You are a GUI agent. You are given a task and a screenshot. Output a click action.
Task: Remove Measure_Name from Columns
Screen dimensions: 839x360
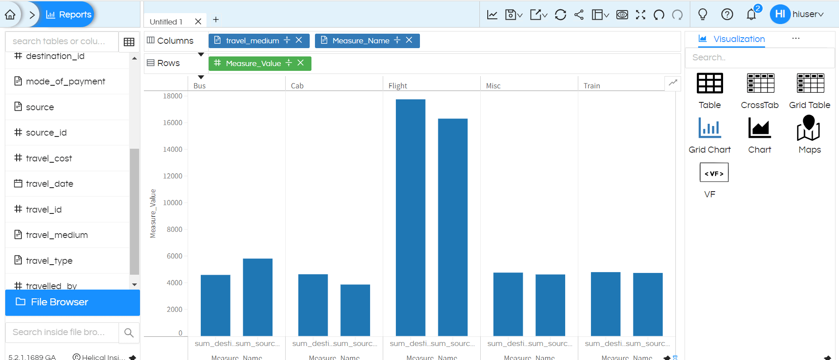409,40
